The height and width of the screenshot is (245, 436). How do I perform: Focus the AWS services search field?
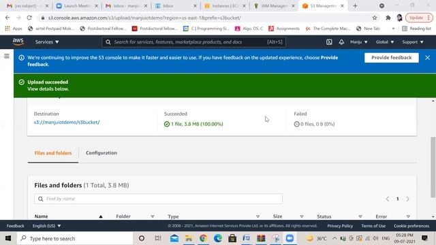tap(193, 42)
